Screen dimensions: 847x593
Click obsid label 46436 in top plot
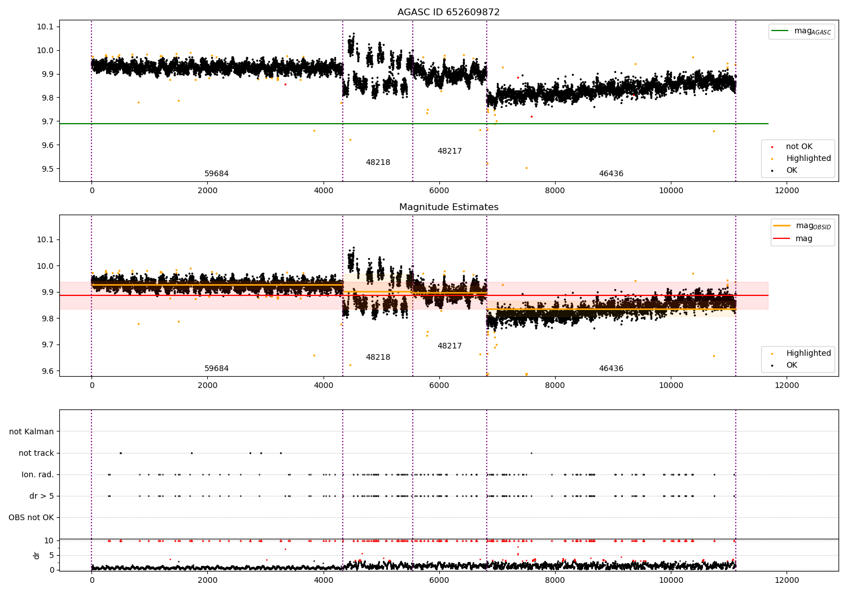(x=611, y=173)
